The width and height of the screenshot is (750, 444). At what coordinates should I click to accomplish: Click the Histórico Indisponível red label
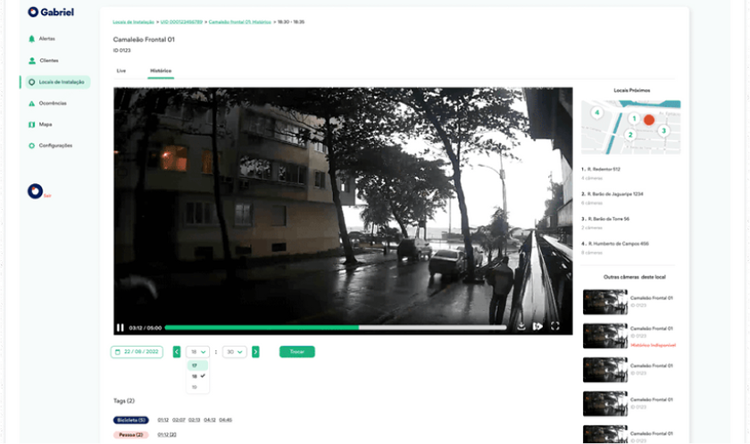click(653, 346)
